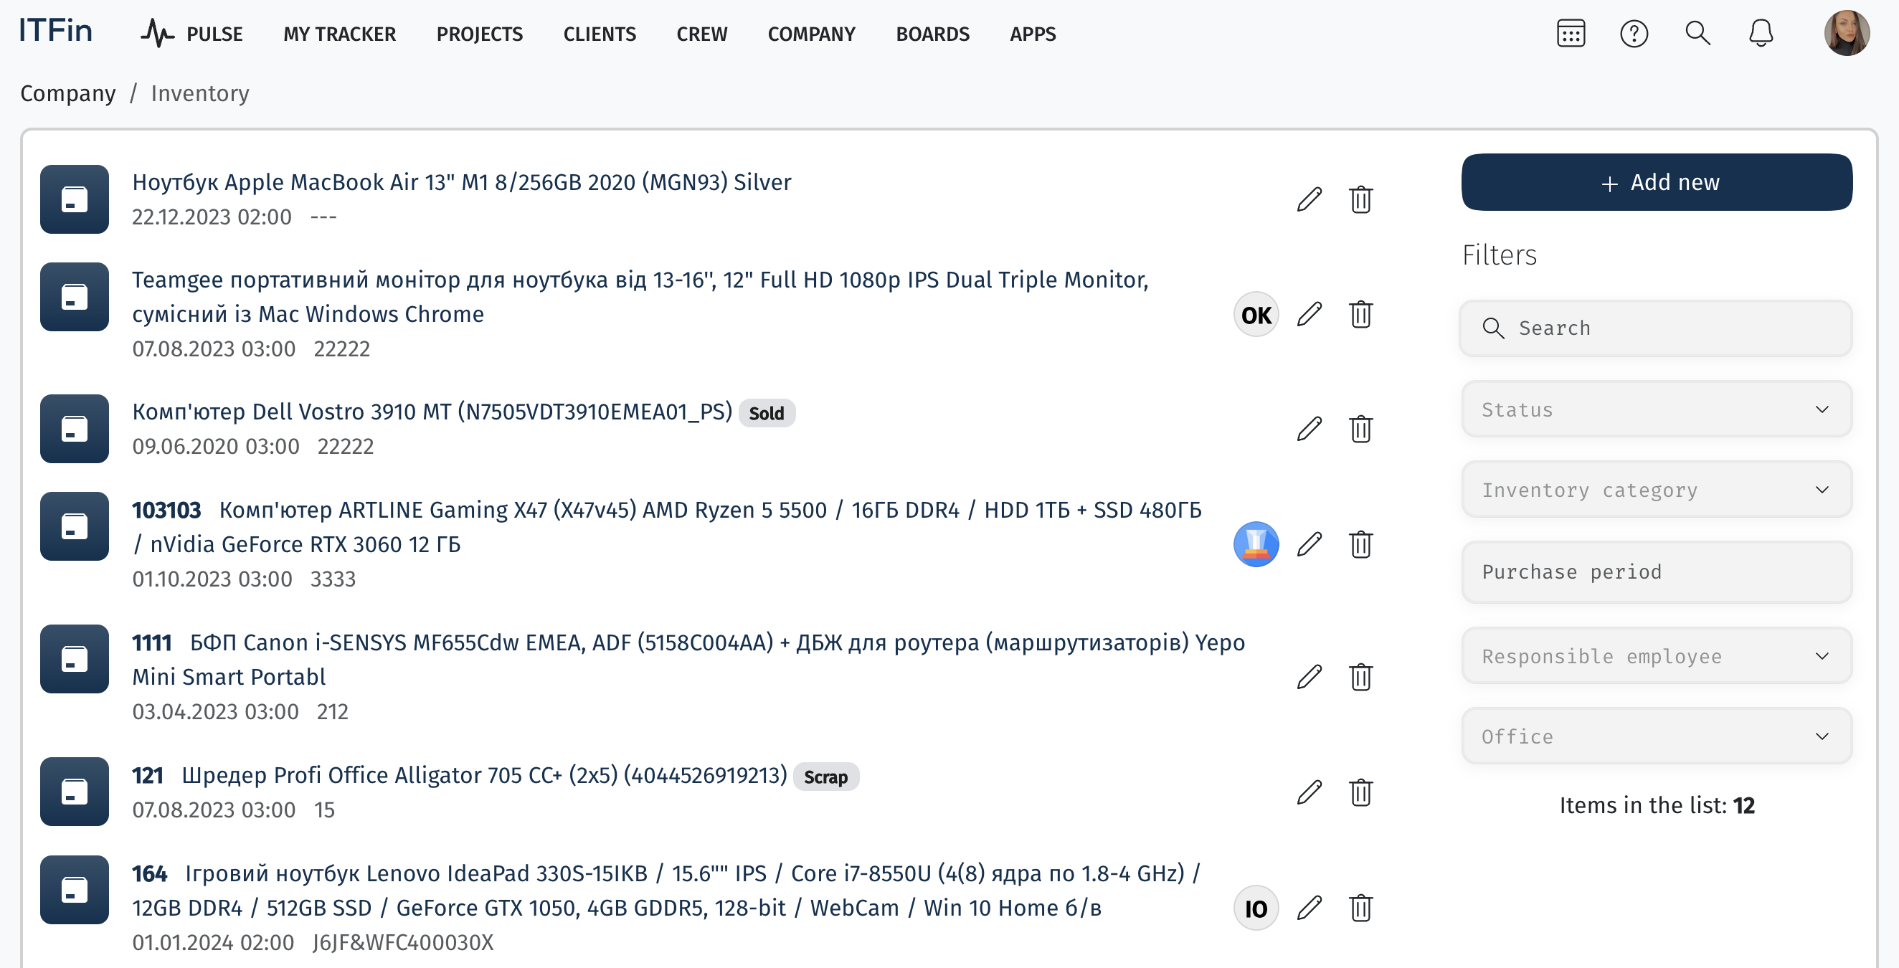Viewport: 1899px width, 968px height.
Task: Open the PULSE menu
Action: [214, 34]
